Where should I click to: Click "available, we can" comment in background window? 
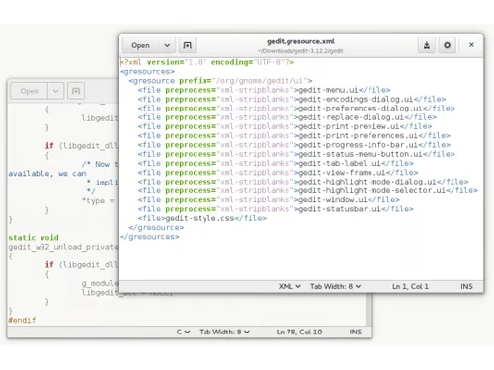tap(47, 174)
